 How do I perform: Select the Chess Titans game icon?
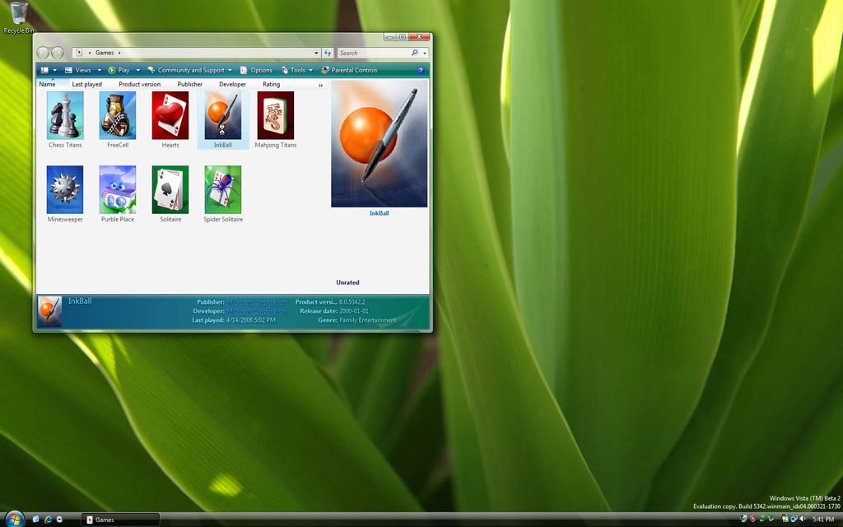[65, 115]
